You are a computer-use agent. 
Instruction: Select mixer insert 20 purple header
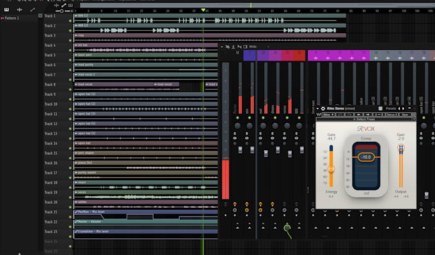click(x=263, y=56)
